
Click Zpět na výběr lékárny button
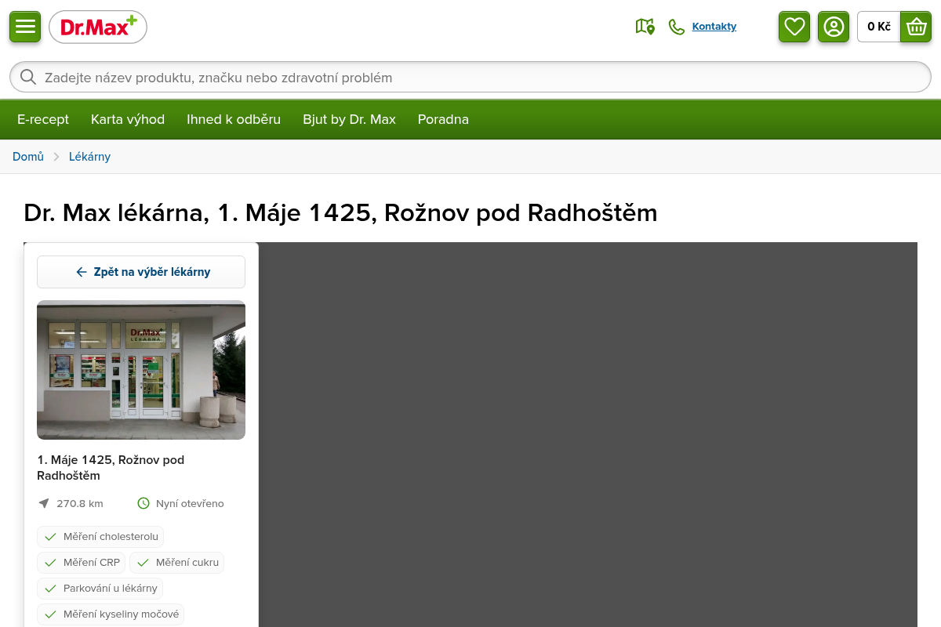(x=141, y=272)
